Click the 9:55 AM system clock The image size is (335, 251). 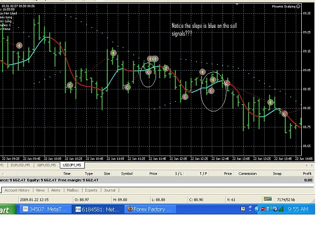(298, 209)
